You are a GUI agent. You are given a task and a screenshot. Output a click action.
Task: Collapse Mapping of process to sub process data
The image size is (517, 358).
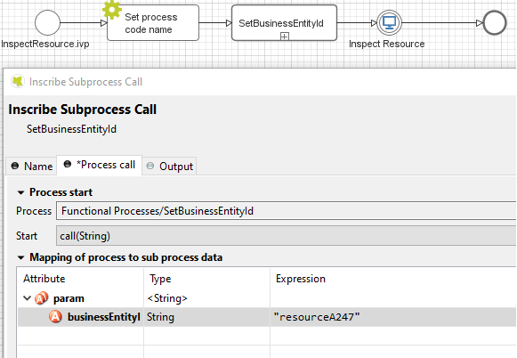pyautogui.click(x=20, y=257)
